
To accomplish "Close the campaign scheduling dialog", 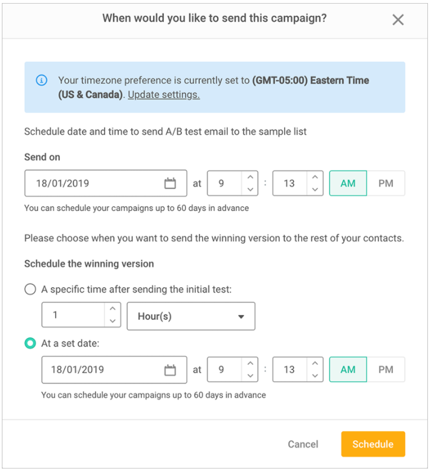I will (x=398, y=19).
